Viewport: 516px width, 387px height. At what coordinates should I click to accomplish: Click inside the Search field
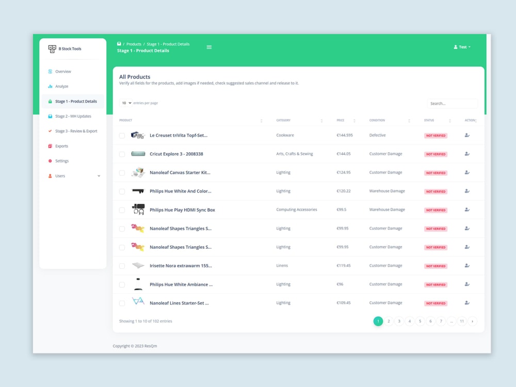tap(452, 103)
